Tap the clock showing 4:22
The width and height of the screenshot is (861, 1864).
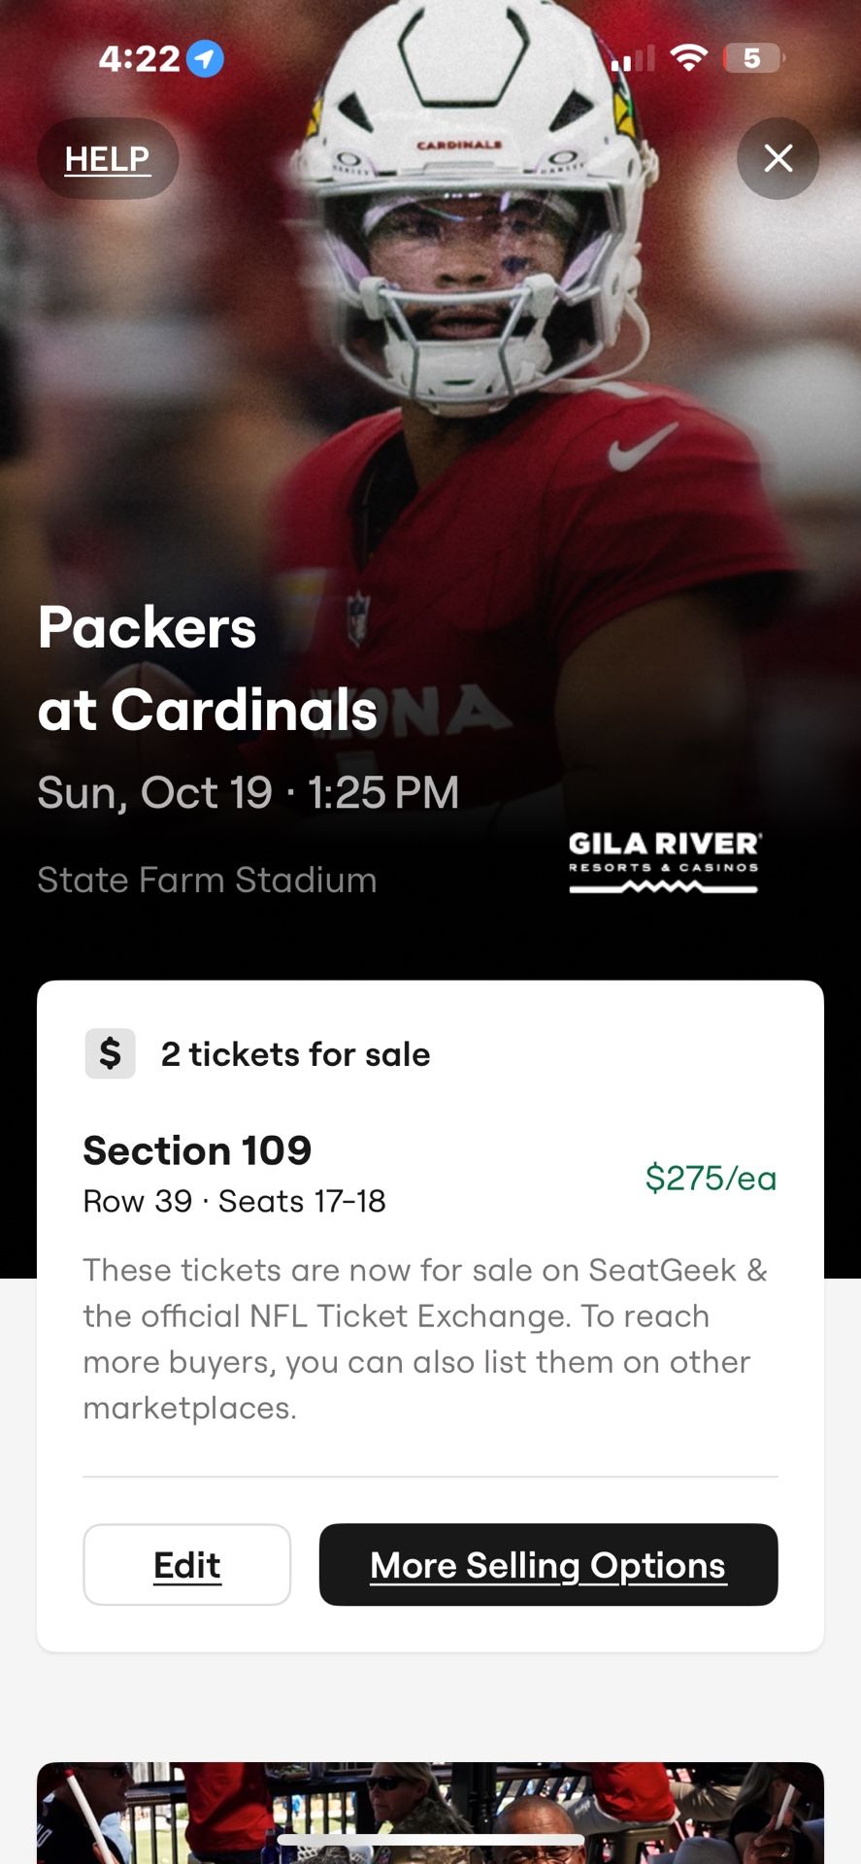[x=139, y=58]
